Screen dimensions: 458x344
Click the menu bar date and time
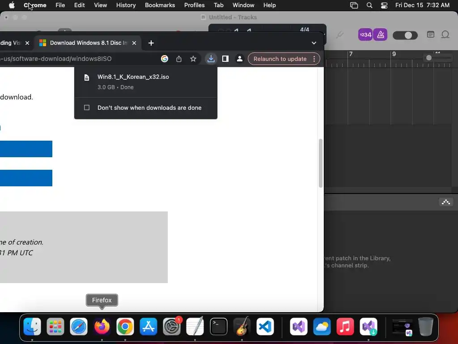click(x=422, y=5)
